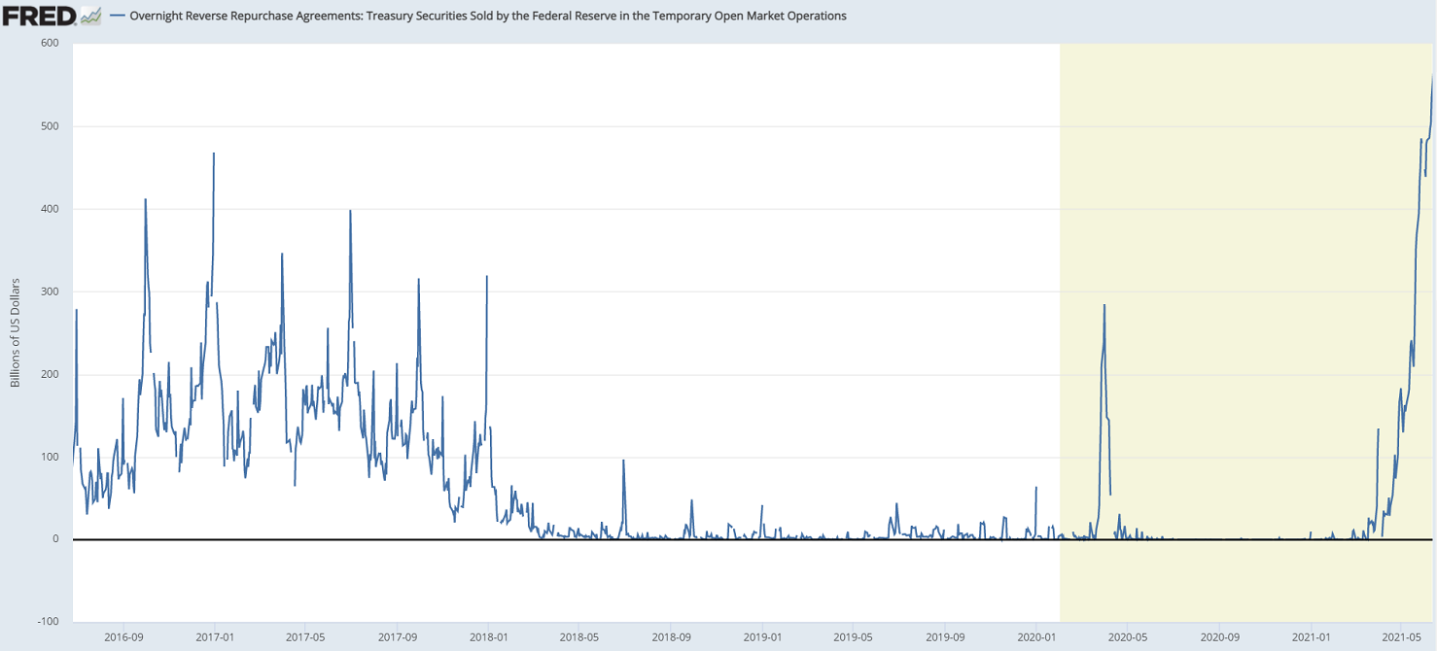Click the 2020-01 x-axis date

tap(1034, 636)
